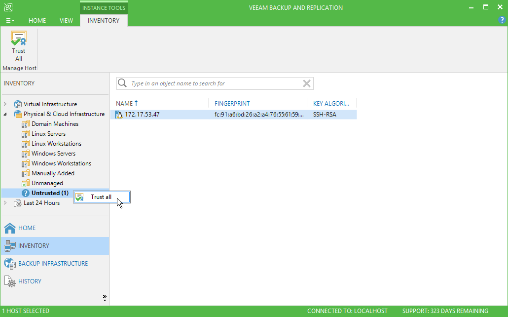This screenshot has width=508, height=317.
Task: Select Last 24 Hours in the tree
Action: click(x=42, y=203)
